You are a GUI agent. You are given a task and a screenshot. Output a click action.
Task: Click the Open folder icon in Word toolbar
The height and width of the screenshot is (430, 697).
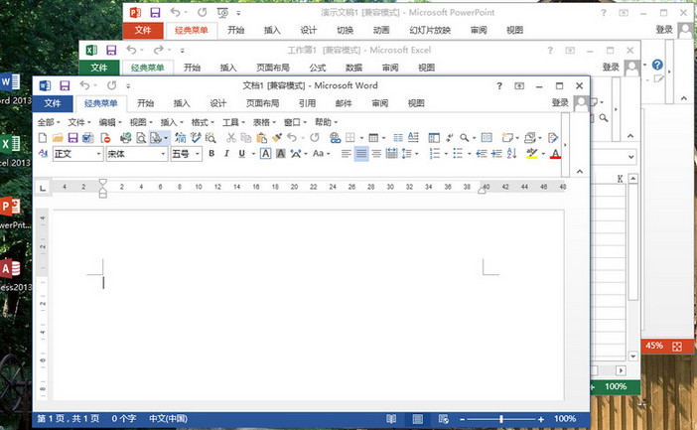point(58,138)
